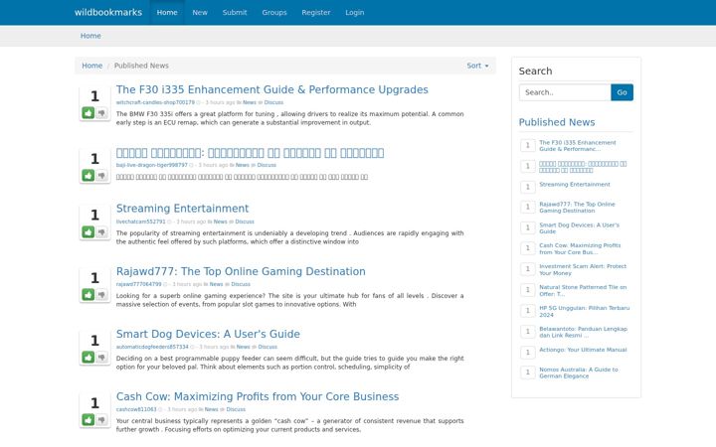716x447 pixels.
Task: Open the Register page
Action: point(316,12)
